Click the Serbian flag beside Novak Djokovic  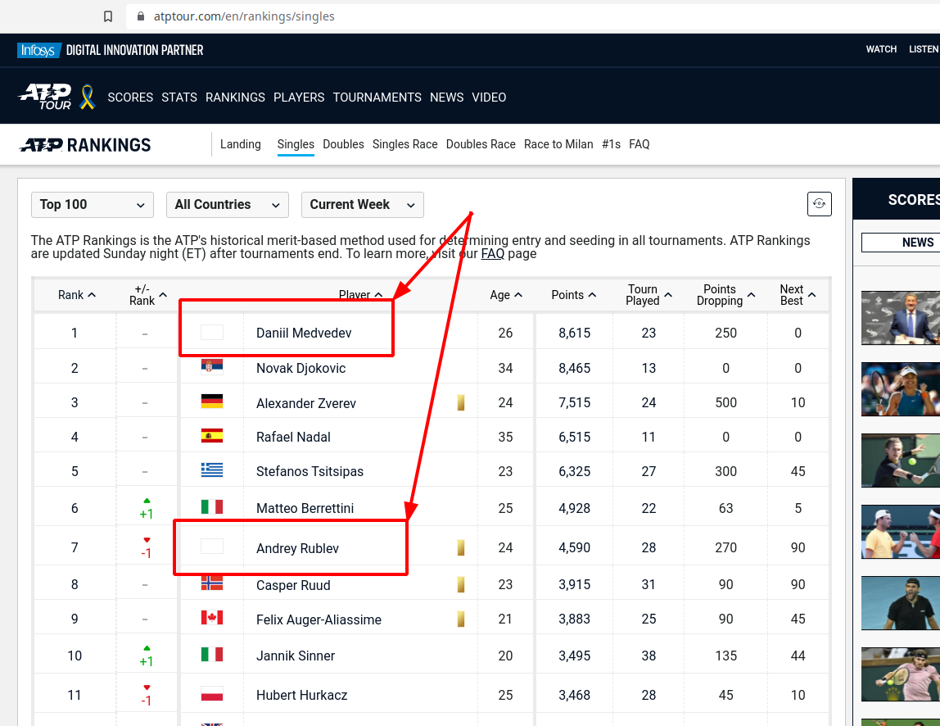(212, 367)
